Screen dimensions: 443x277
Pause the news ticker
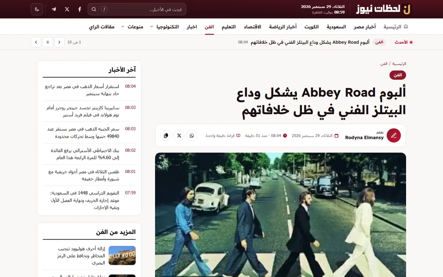(x=48, y=42)
